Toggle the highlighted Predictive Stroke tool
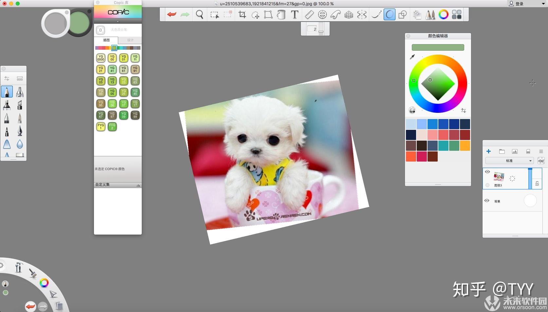 coord(389,15)
